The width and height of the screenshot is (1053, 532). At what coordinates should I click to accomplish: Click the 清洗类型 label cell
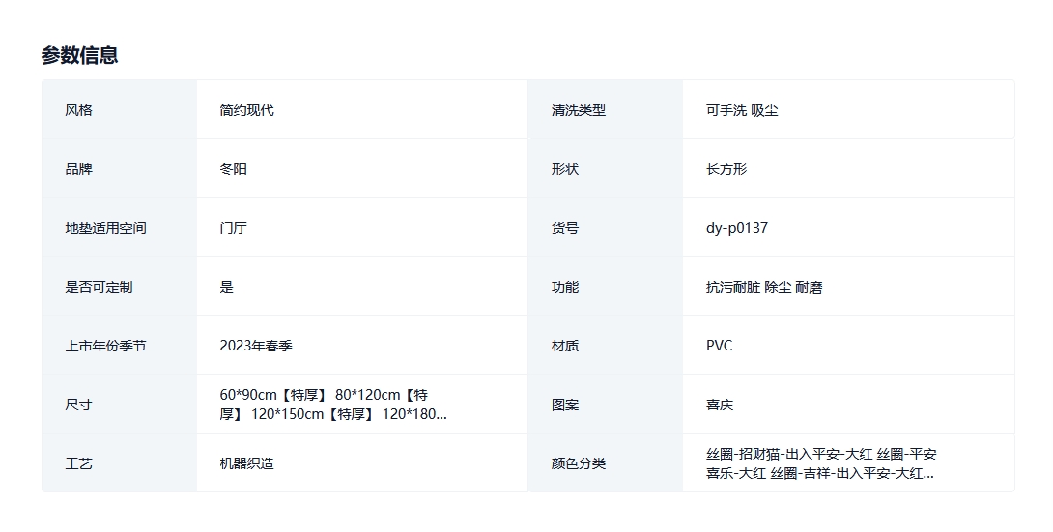point(578,110)
